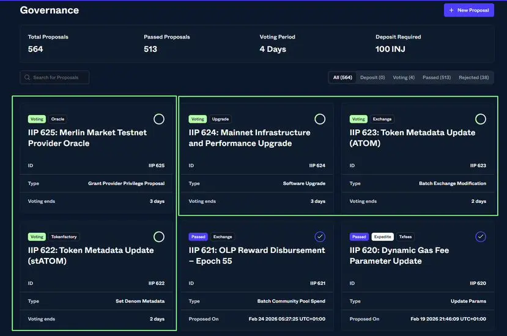The image size is (507, 336).
Task: Open IIP 622: Token Metadata Update (stATOM)
Action: [x=91, y=255]
